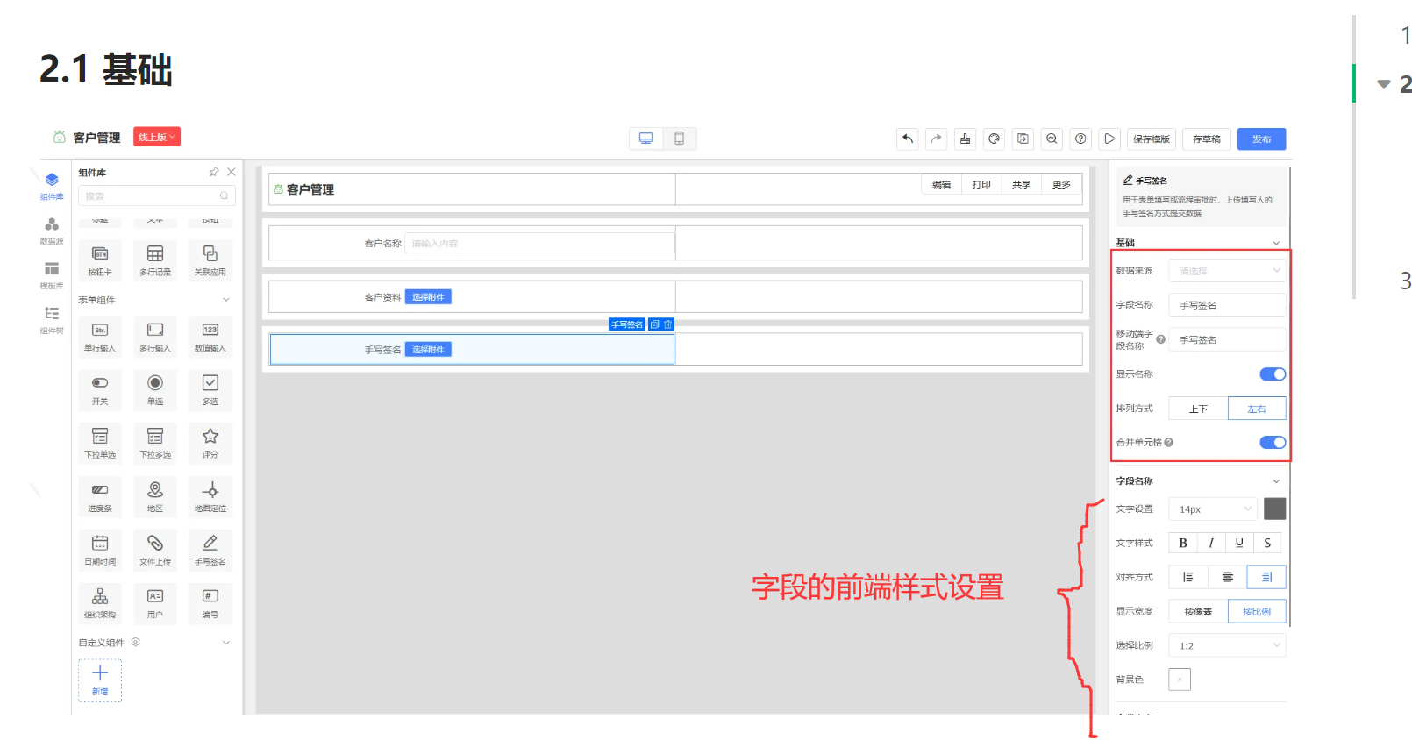Select the 下拉多选 component

pyautogui.click(x=155, y=444)
